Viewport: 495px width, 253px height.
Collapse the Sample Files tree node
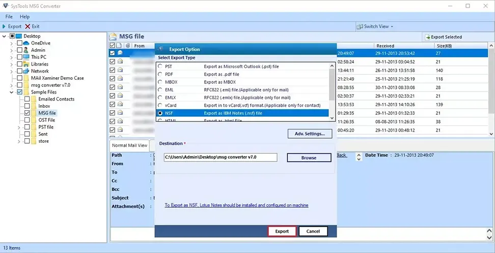tap(12, 92)
